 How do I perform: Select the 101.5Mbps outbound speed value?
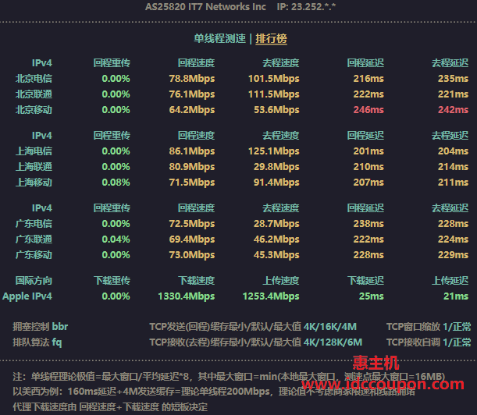[x=274, y=79]
